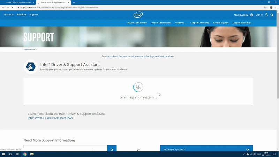Image resolution: width=279 pixels, height=157 pixels.
Task: Open the Choose your product dropdown
Action: click(206, 149)
